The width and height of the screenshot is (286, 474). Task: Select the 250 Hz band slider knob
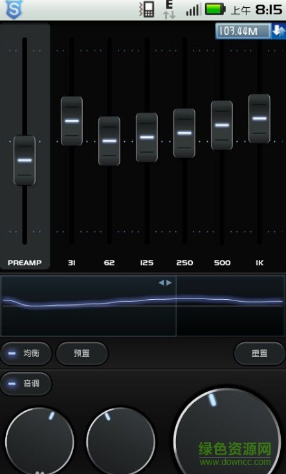tap(184, 133)
